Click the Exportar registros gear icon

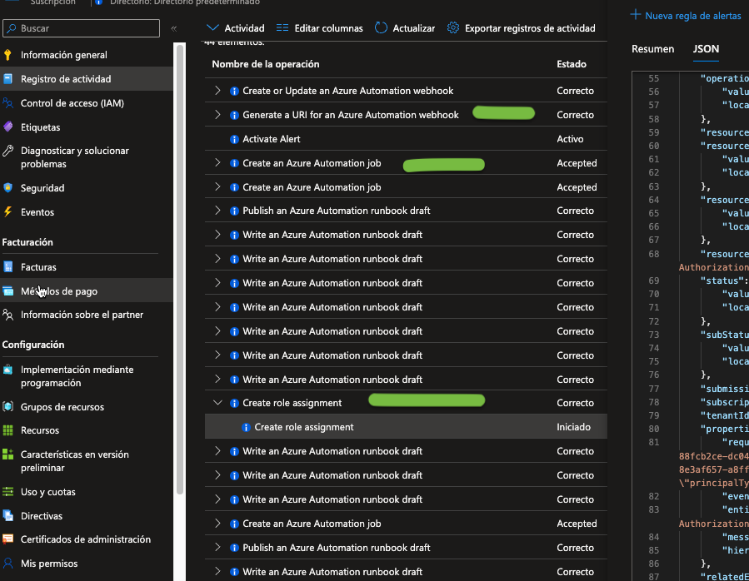(453, 28)
